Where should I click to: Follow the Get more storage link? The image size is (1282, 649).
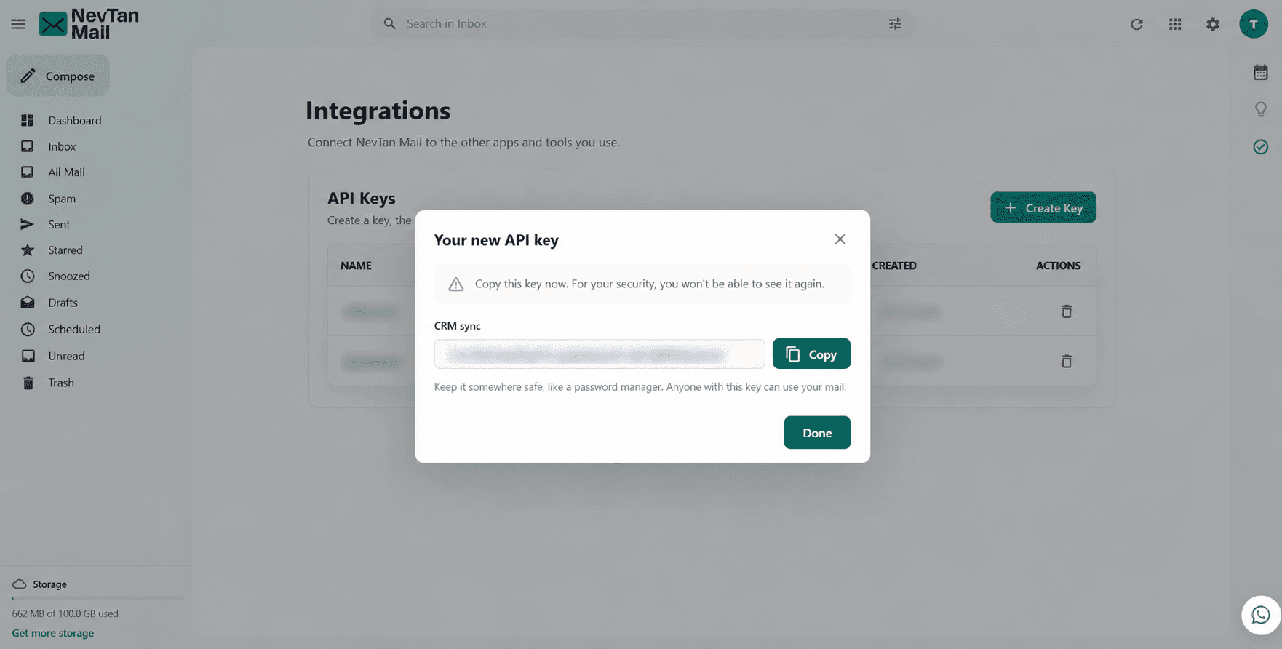(53, 633)
